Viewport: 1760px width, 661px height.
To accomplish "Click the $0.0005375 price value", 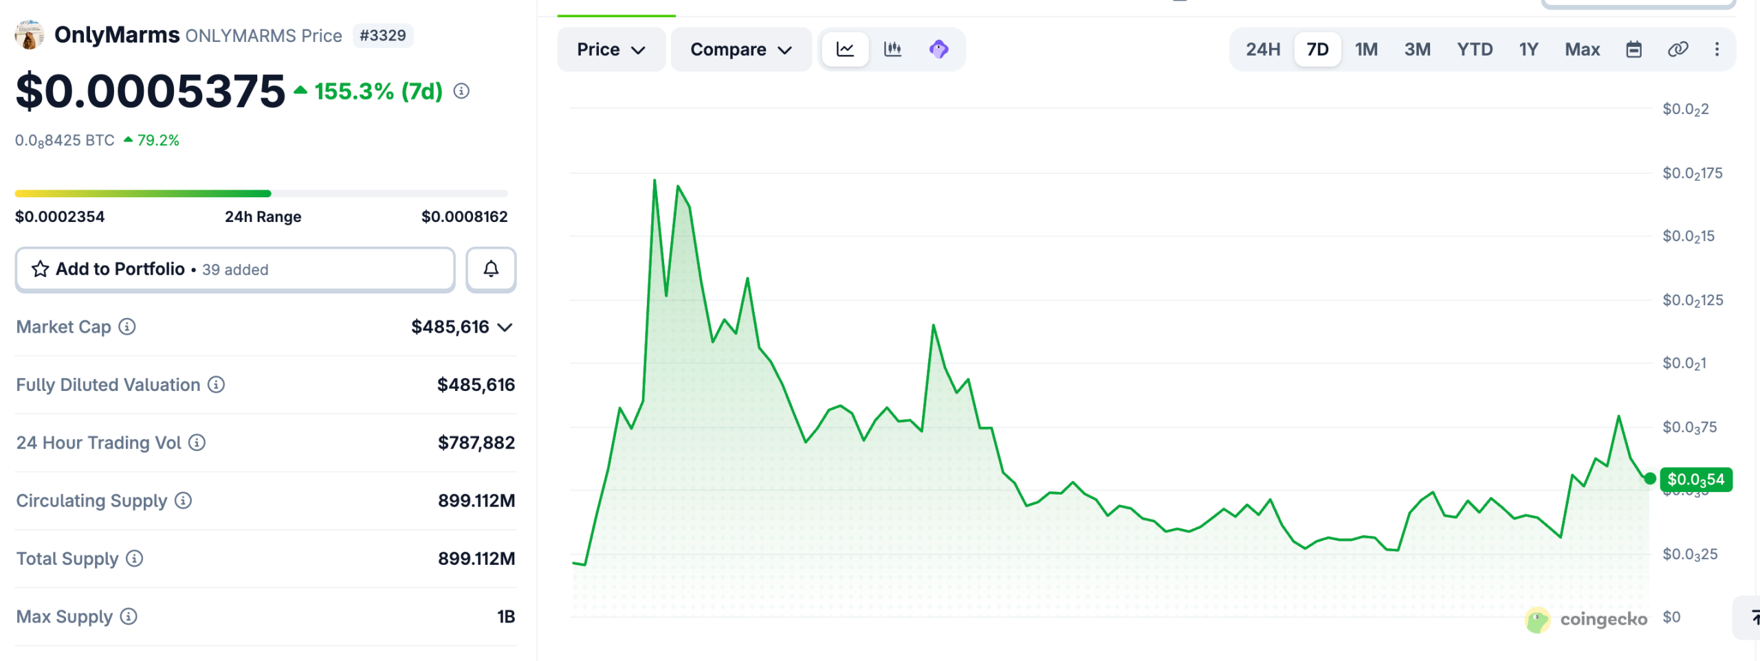I will [150, 91].
